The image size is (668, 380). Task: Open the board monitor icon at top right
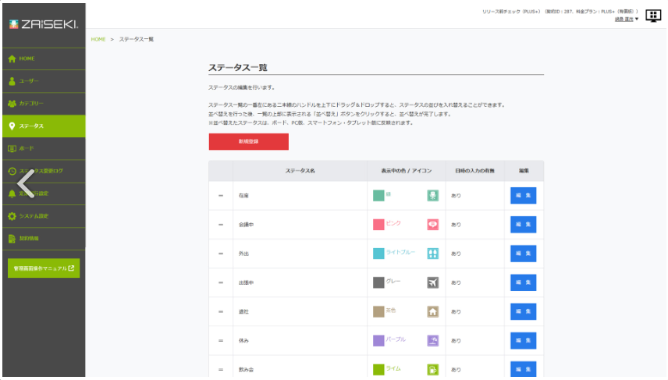(652, 15)
